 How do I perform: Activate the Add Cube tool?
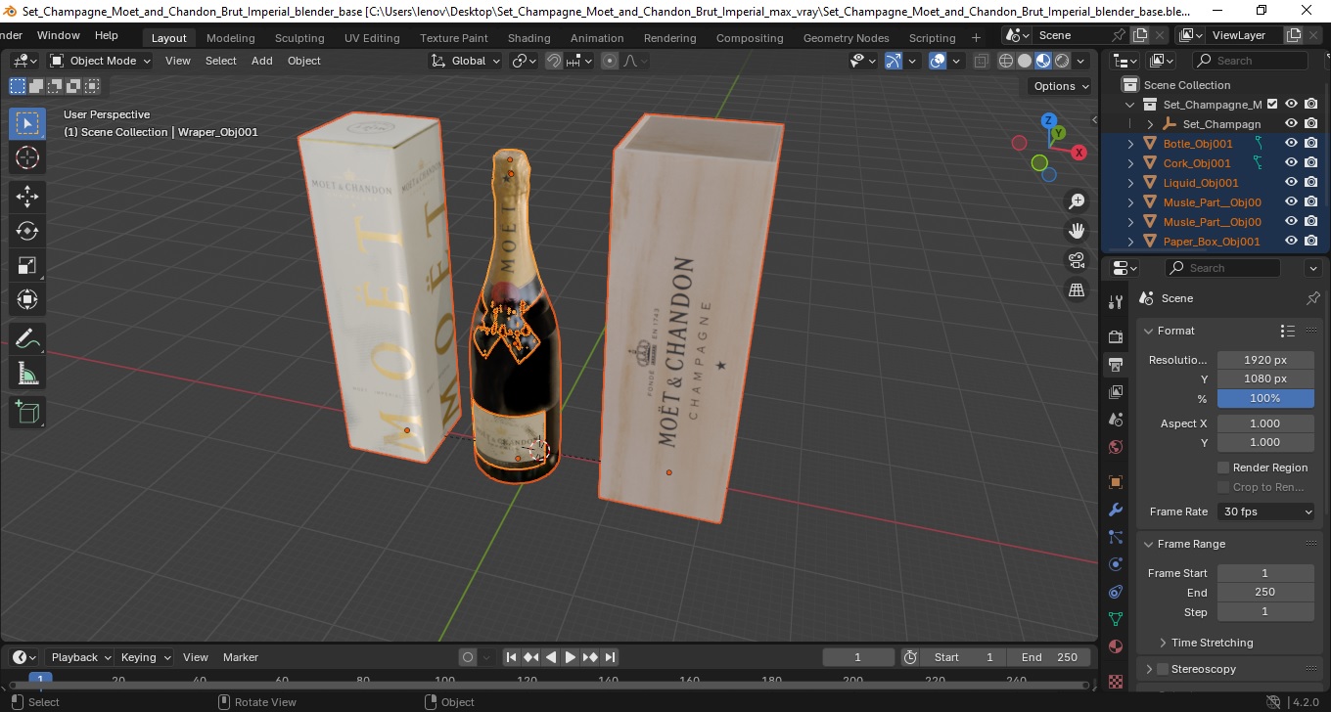pyautogui.click(x=27, y=413)
